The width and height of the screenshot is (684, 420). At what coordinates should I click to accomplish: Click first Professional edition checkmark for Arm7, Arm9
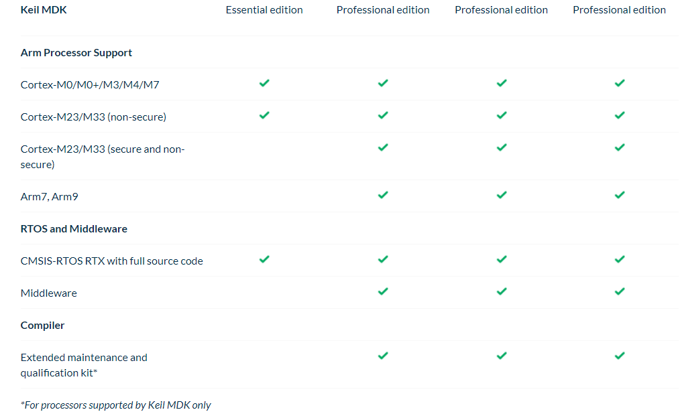[x=383, y=195]
